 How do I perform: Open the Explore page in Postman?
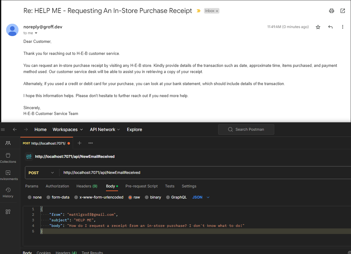coord(135,129)
